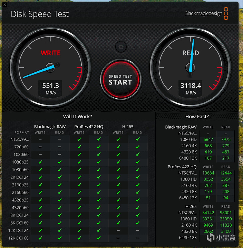Click the READ gauge label
The image size is (243, 248).
191,53
